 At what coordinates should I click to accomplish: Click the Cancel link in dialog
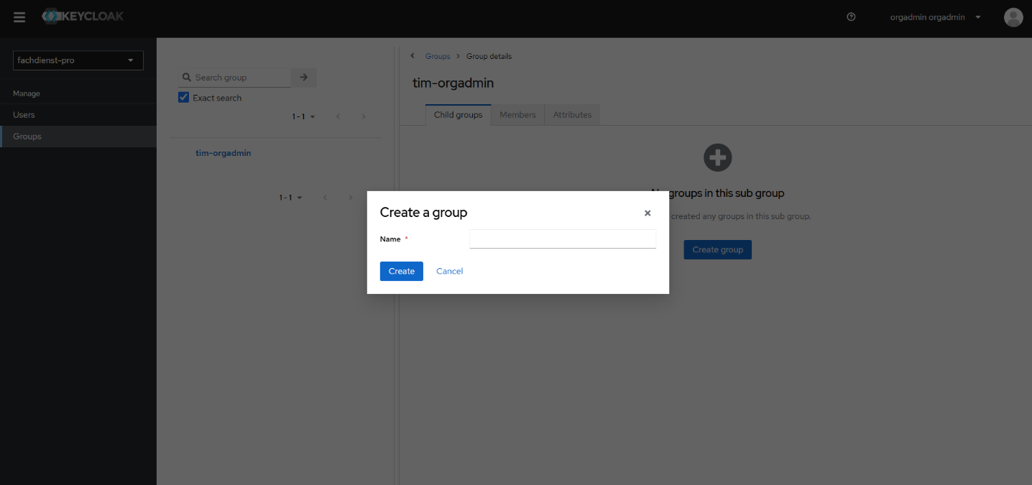(450, 271)
